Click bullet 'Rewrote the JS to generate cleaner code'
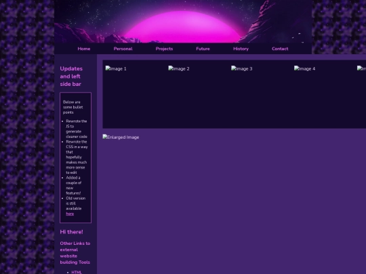This screenshot has width=366, height=274. point(77,129)
